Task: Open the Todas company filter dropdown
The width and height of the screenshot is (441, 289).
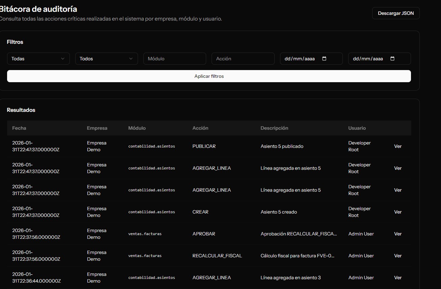Action: coord(38,59)
